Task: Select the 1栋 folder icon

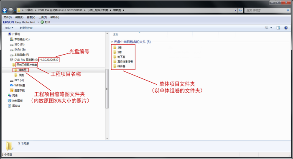Action: [115, 48]
